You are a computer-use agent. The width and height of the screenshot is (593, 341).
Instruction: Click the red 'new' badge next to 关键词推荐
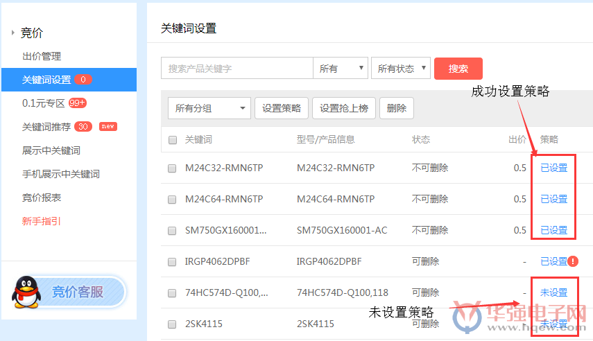click(108, 126)
